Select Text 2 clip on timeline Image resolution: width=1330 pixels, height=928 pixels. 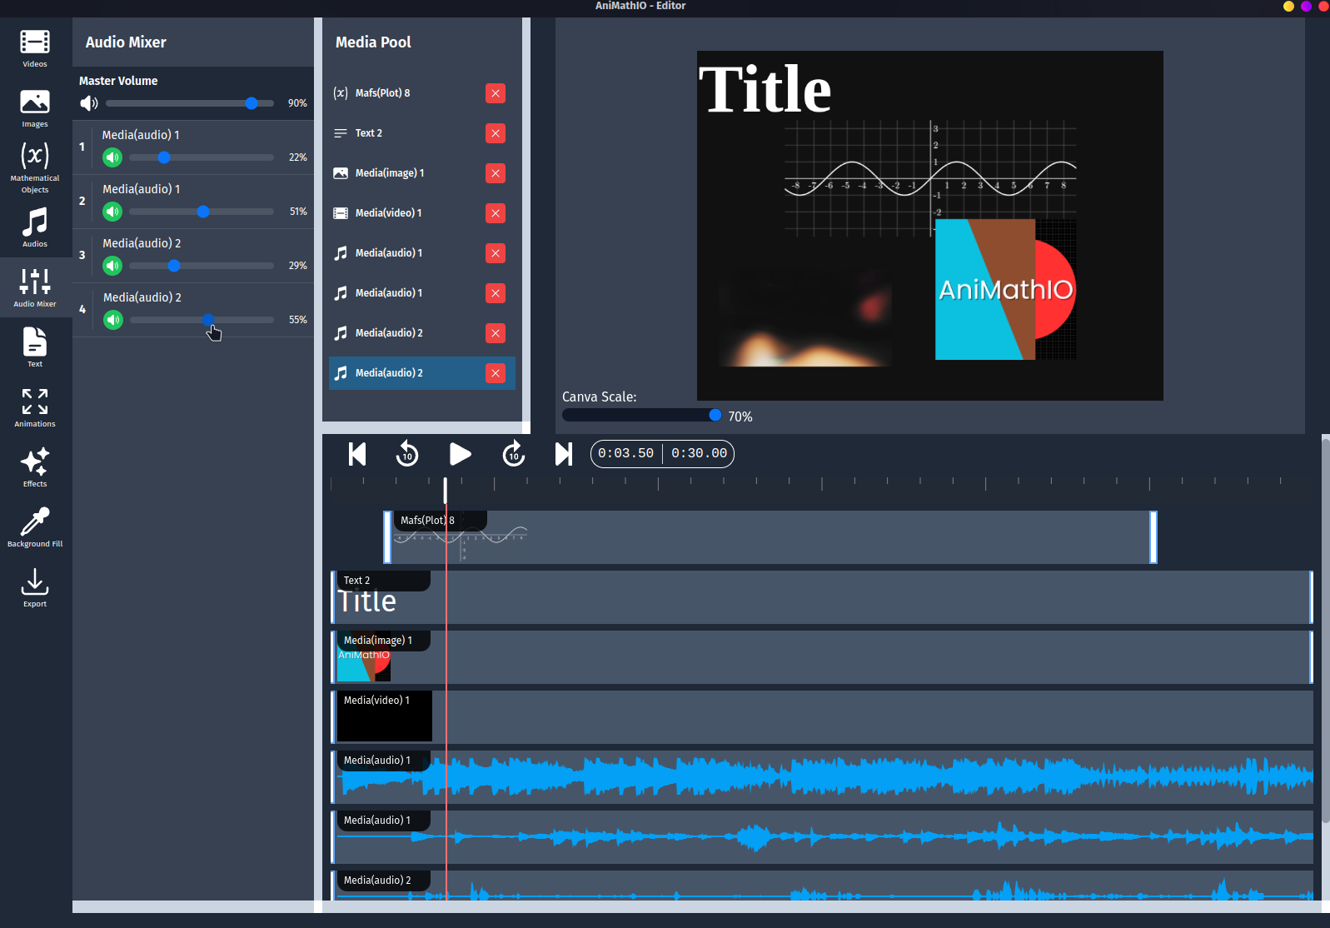pyautogui.click(x=822, y=597)
